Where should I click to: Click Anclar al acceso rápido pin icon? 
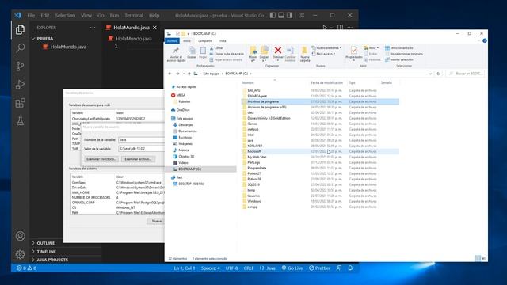coord(176,51)
